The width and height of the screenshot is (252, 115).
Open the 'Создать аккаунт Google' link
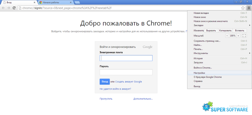click(x=129, y=82)
